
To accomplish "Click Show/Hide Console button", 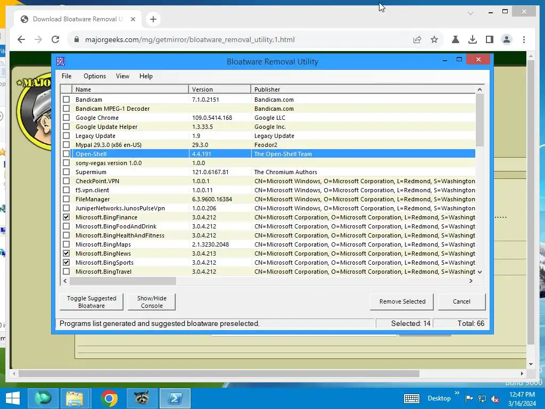I will coord(152,302).
